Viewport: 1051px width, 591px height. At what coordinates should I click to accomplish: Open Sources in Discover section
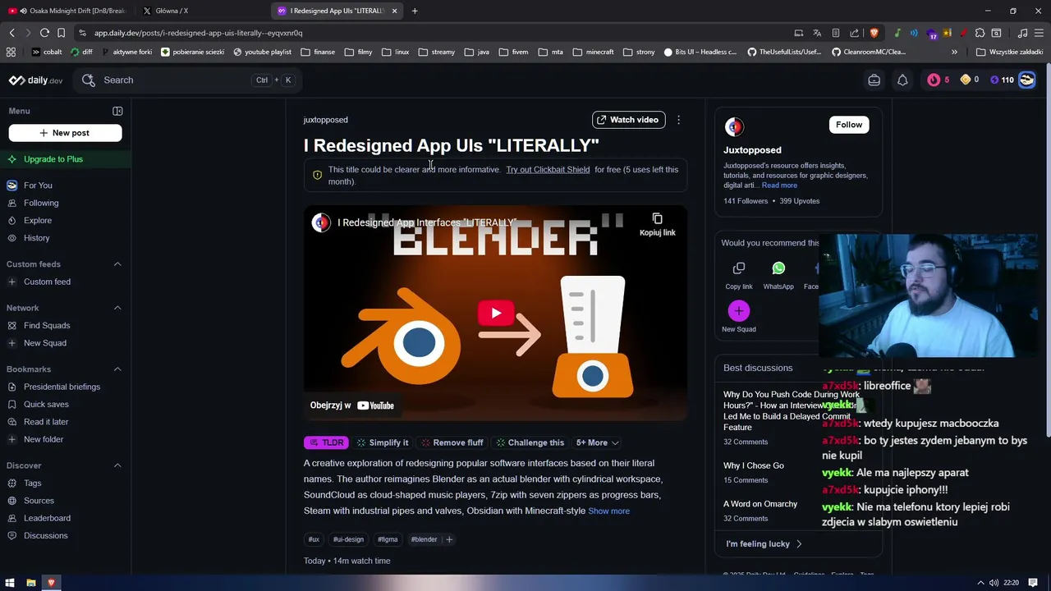[39, 501]
